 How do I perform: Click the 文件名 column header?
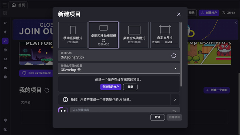pyautogui.click(x=25, y=102)
